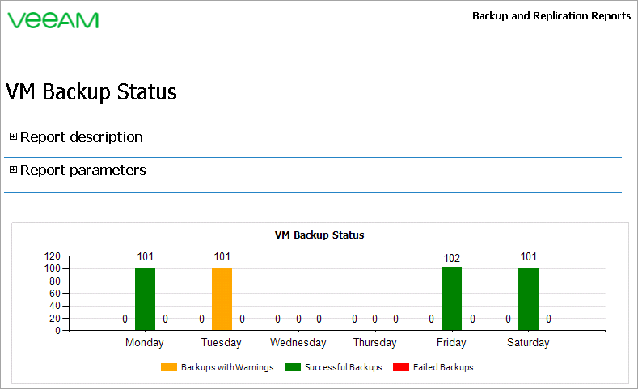The image size is (638, 389).
Task: Click the 100 y-axis value
Action: pos(52,268)
